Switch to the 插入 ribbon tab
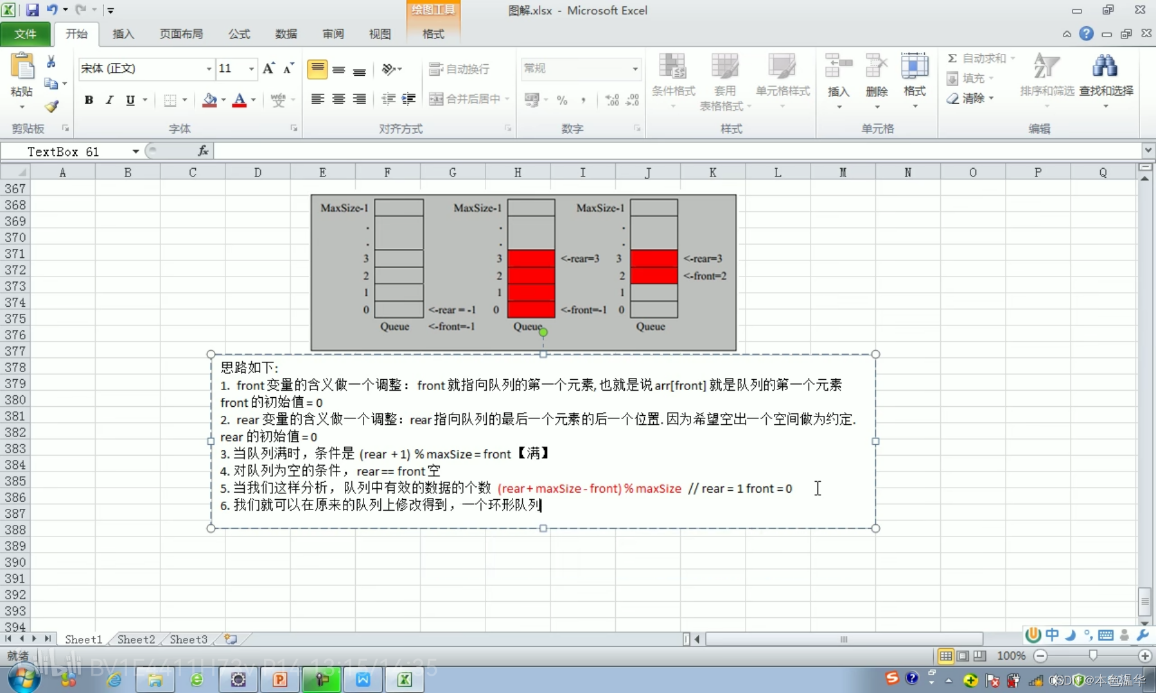 click(123, 34)
